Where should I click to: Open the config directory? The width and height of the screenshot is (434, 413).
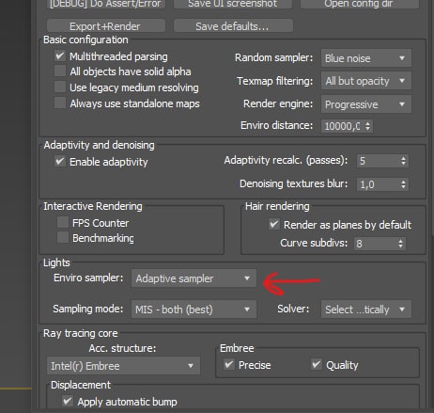click(x=360, y=4)
